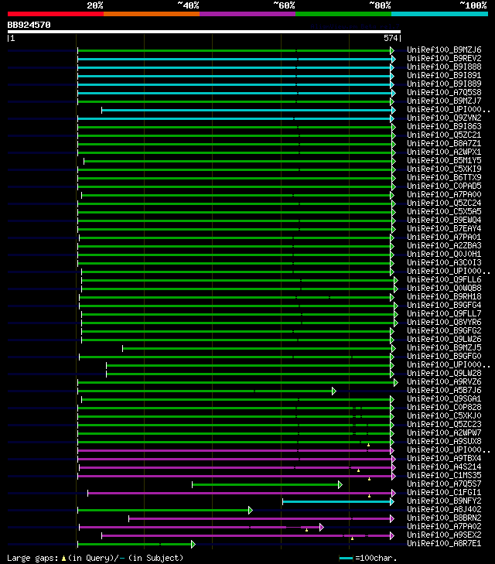
Task: Select the UniRef100_A4S214 label
Action: pos(444,467)
